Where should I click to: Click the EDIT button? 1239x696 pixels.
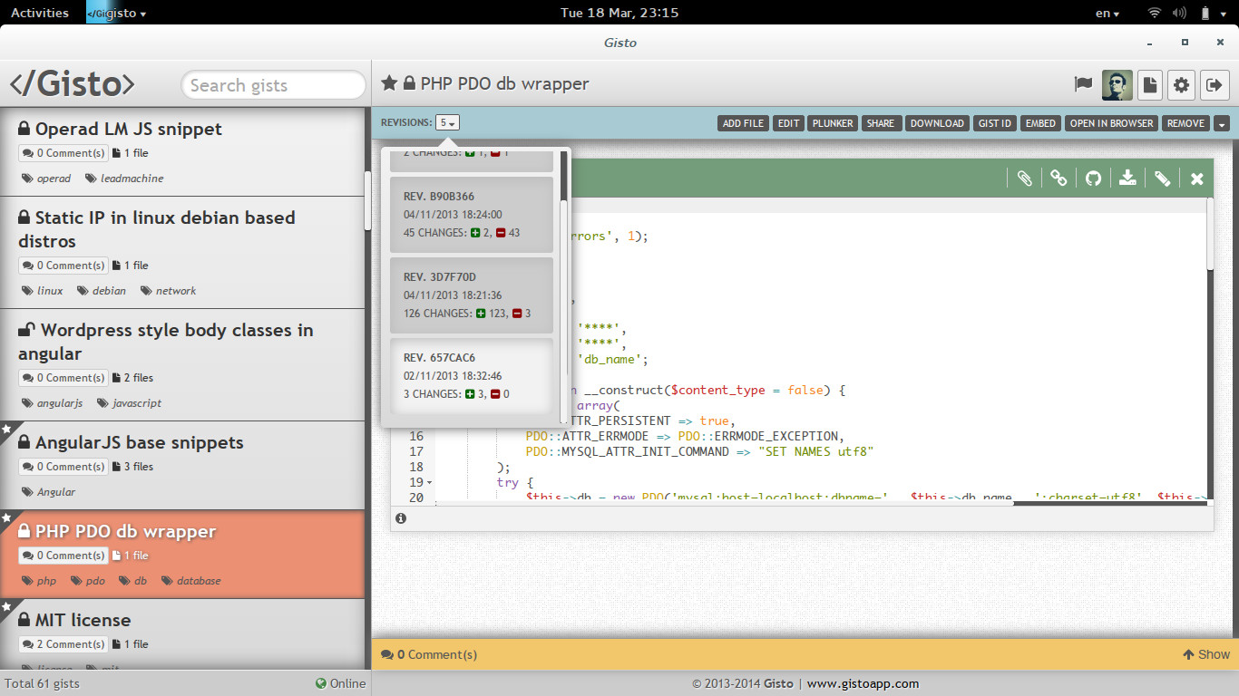coord(789,123)
